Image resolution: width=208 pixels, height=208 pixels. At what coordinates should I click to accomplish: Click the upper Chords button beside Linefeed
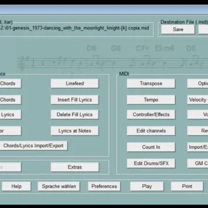click(x=10, y=83)
